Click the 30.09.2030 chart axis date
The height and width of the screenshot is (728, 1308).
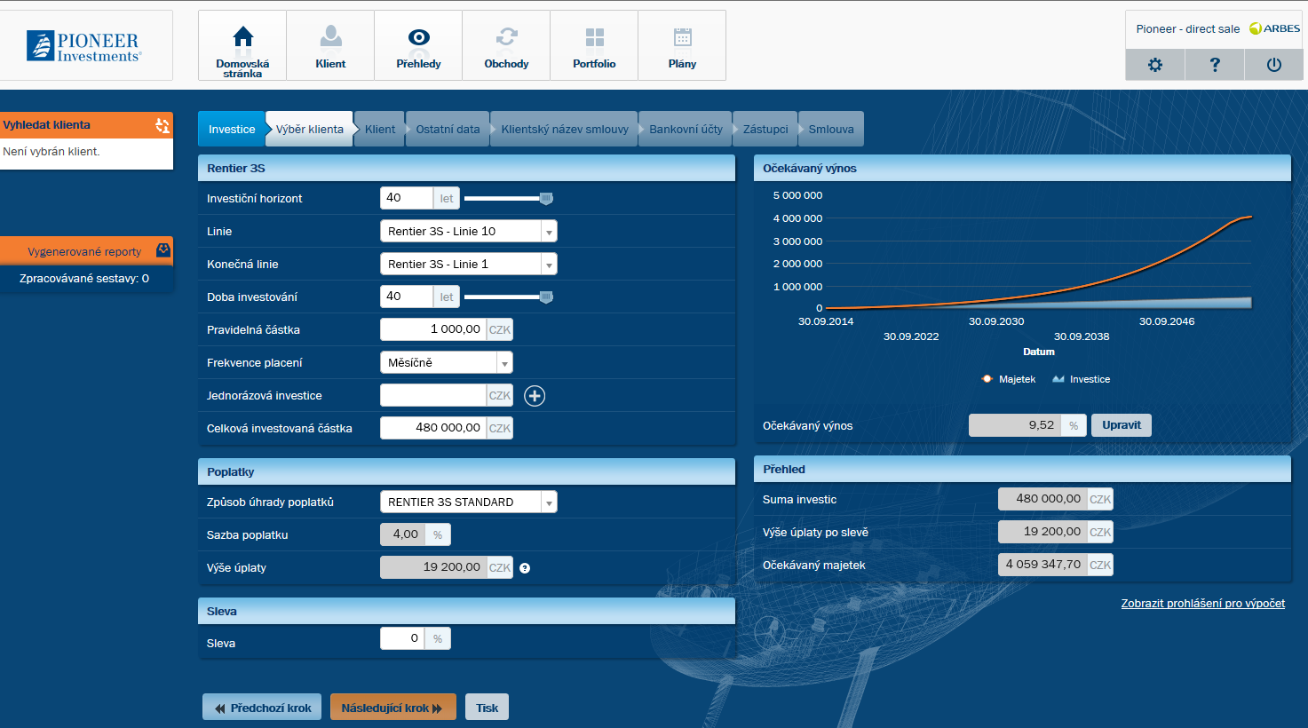996,321
